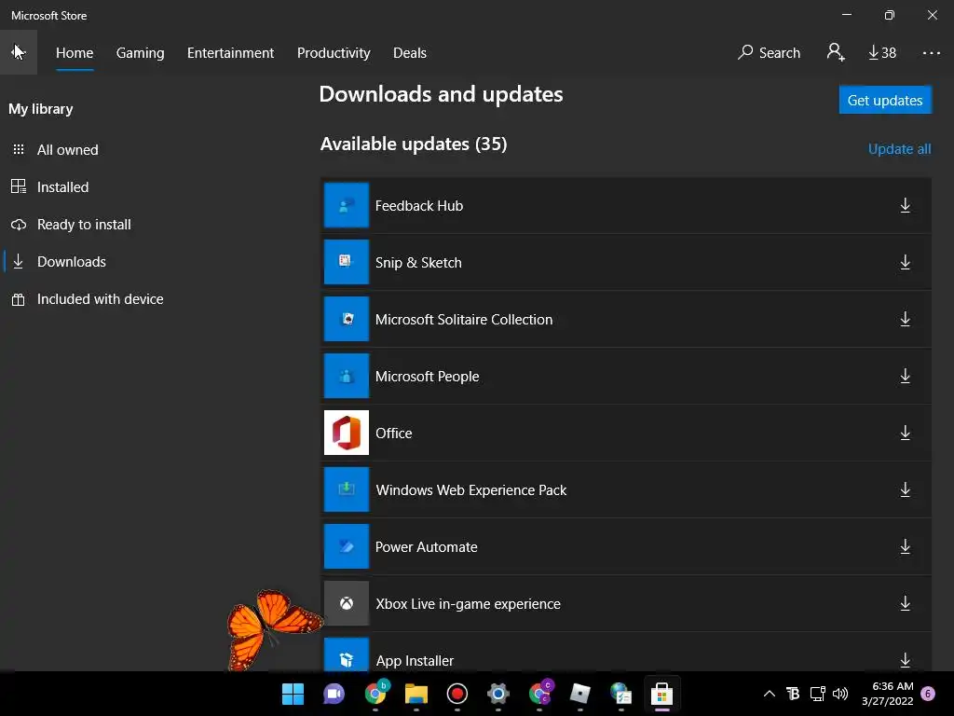Select Installed in My library
954x716 pixels.
62,186
